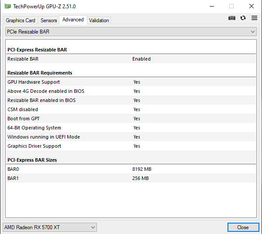262x234 pixels.
Task: Select the Graphics Driver Support row
Action: point(131,146)
